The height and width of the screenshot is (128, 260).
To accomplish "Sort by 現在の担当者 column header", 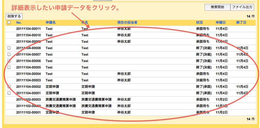I will click(127, 23).
